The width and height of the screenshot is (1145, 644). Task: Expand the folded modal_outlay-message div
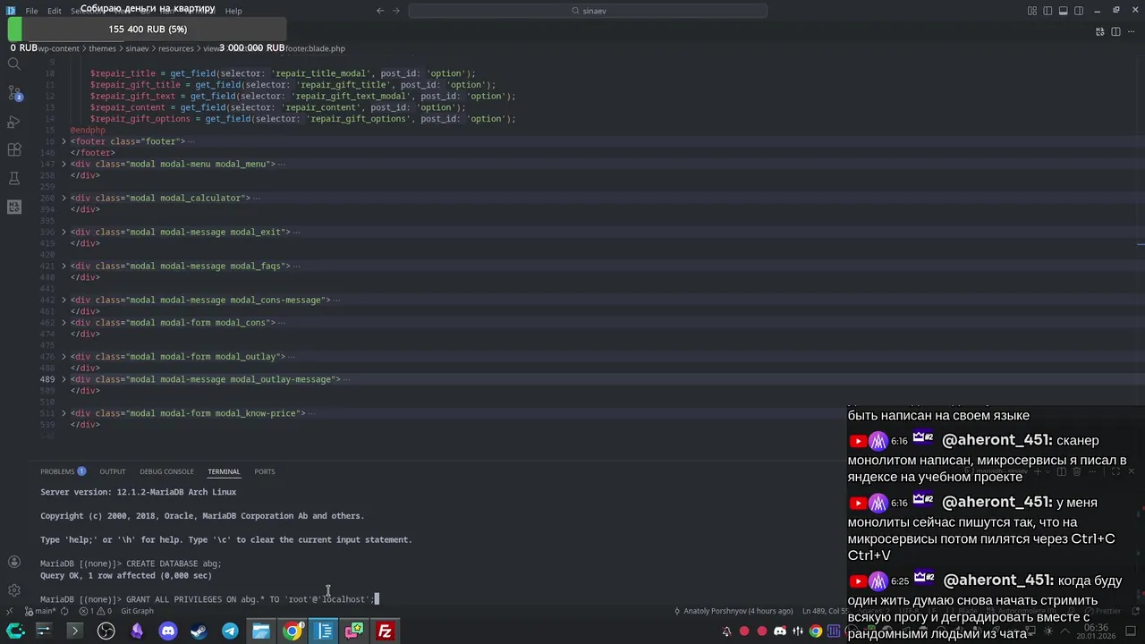pyautogui.click(x=63, y=379)
